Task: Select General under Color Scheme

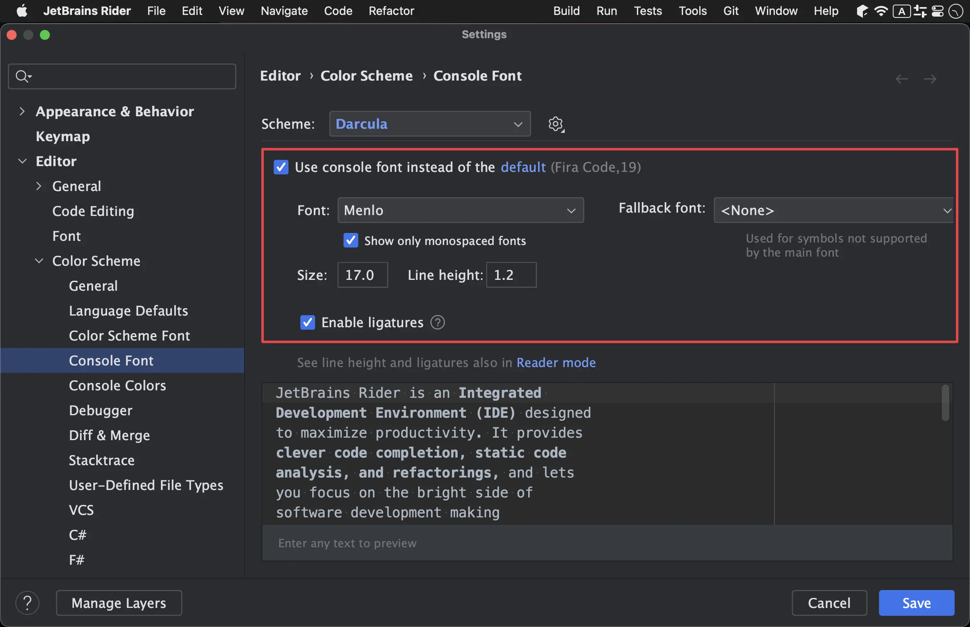Action: 93,286
